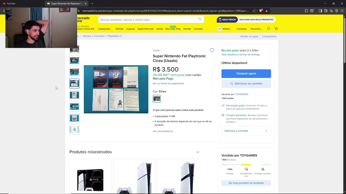Viewport: 346px width, 194px height.
Task: Open Leo AI sparkle icon
Action: [331, 11]
